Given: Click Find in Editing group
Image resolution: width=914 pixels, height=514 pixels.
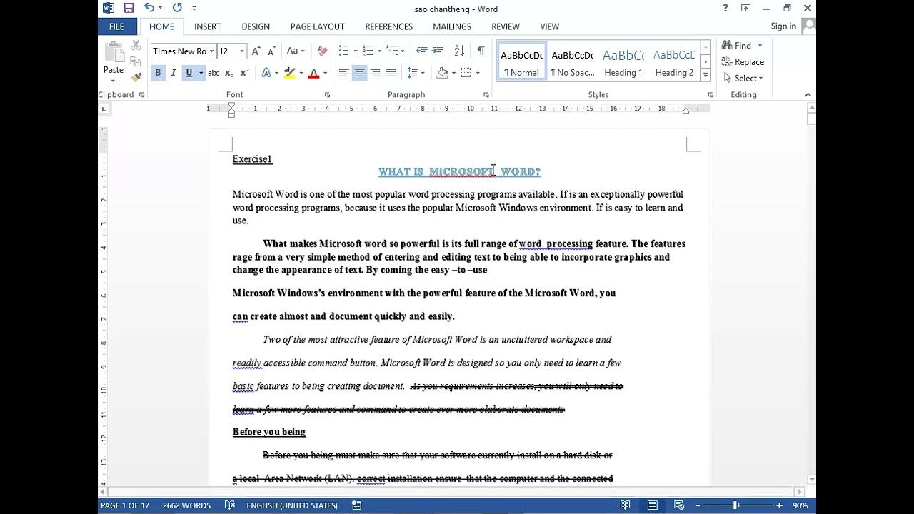Looking at the screenshot, I should (x=737, y=46).
